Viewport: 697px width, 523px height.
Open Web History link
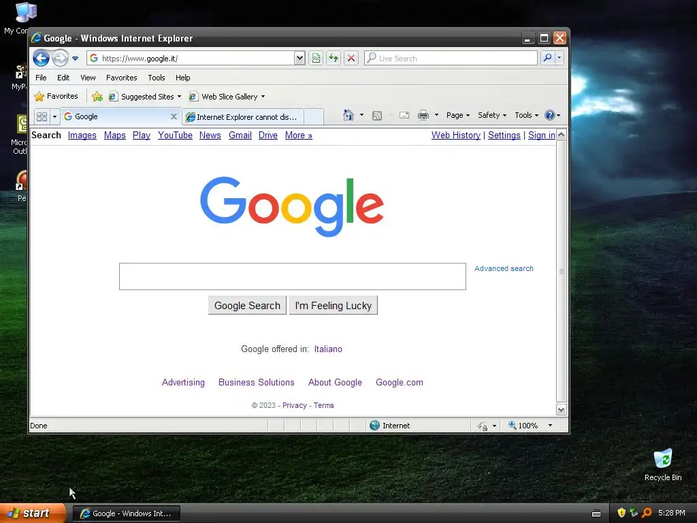point(455,136)
